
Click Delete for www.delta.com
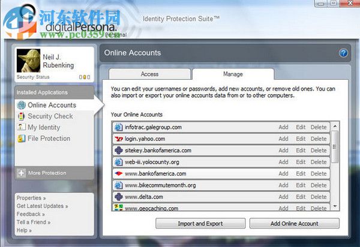319,197
